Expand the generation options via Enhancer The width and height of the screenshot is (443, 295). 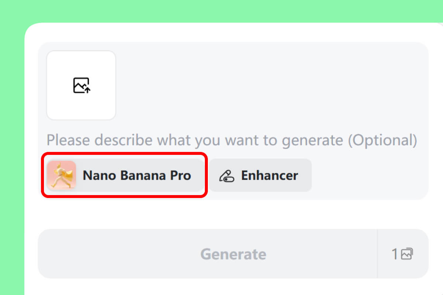[261, 176]
